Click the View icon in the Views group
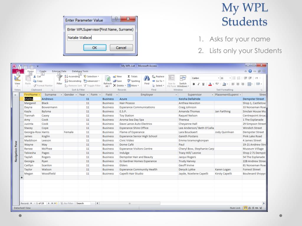The height and width of the screenshot is (226, 302). coord(17,78)
